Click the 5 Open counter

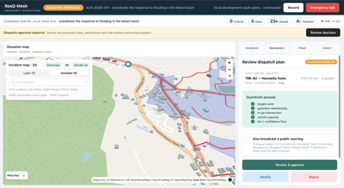(257, 21)
